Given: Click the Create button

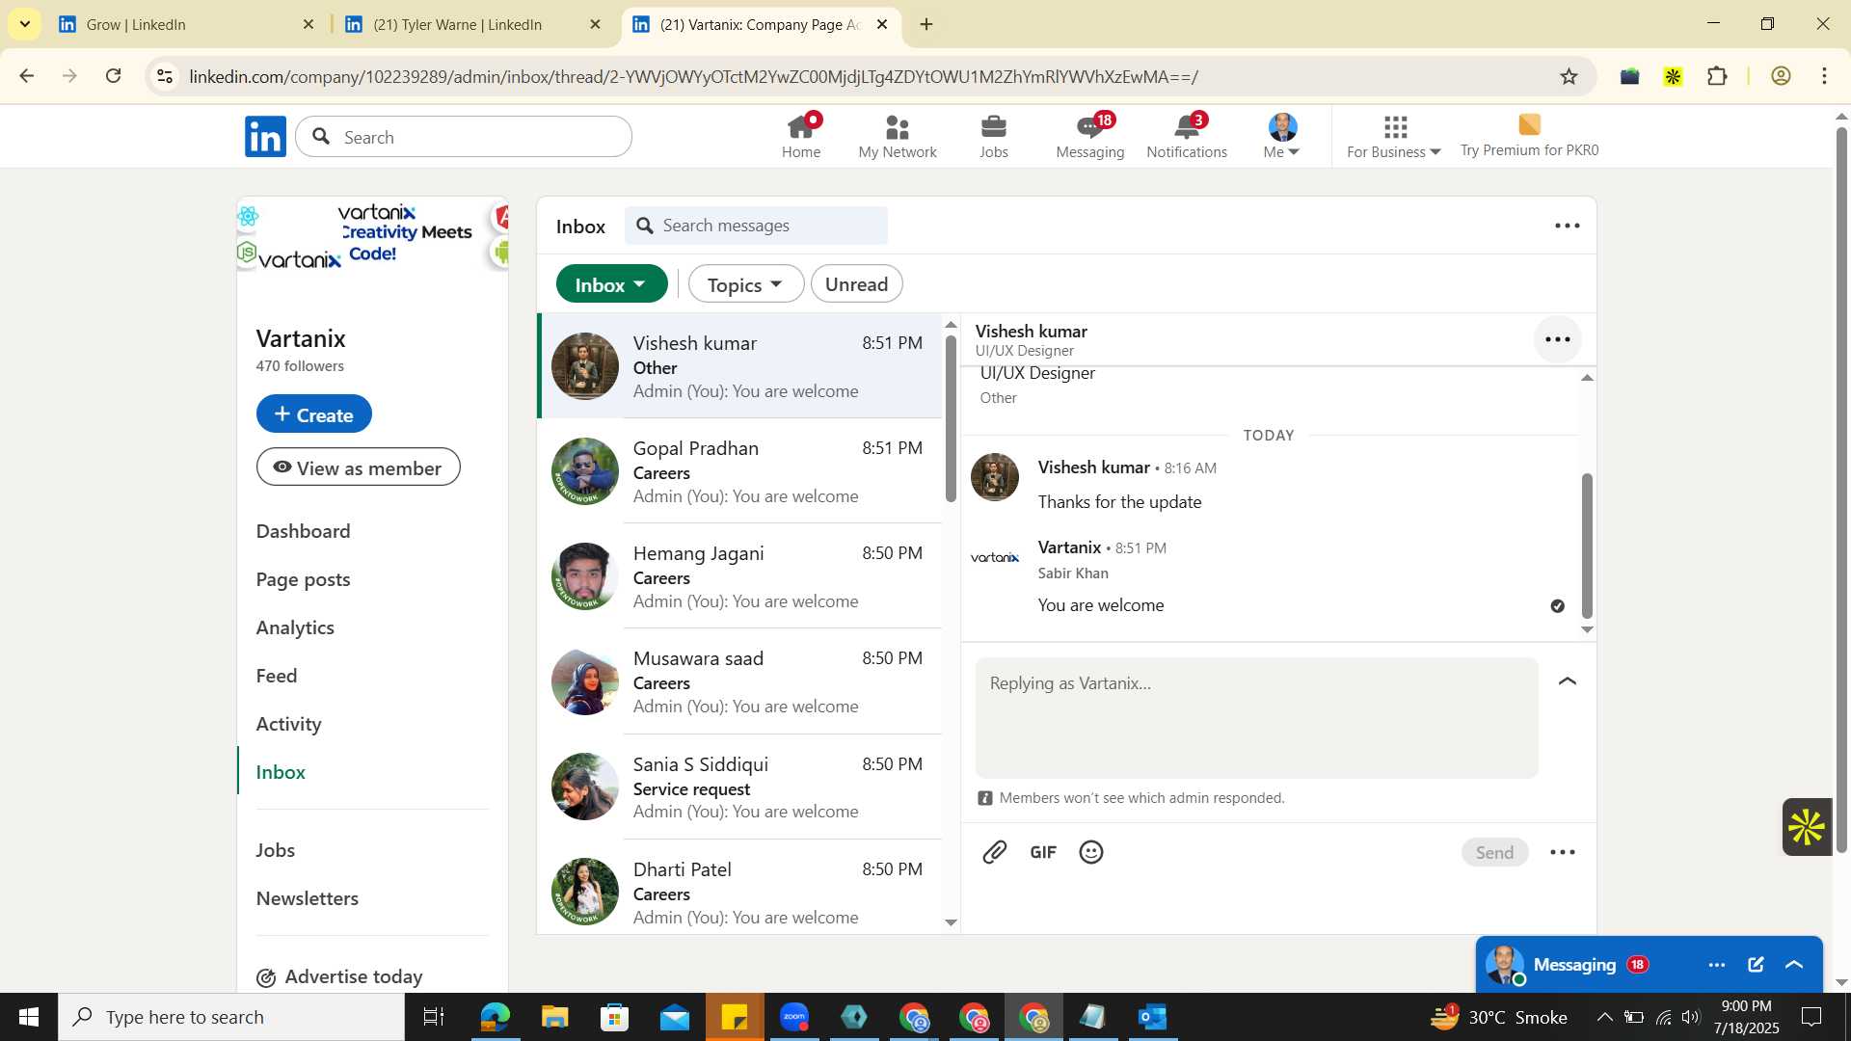Looking at the screenshot, I should 314,414.
